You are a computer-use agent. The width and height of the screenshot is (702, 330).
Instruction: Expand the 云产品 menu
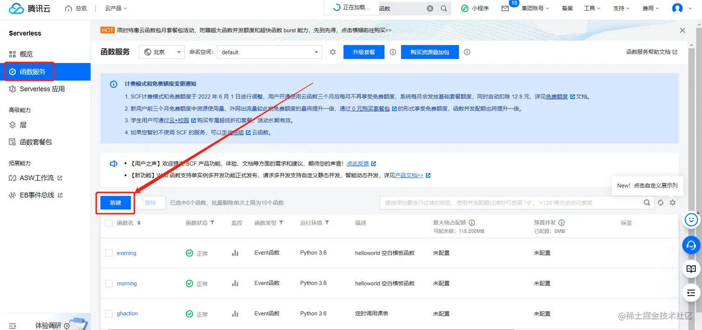click(x=116, y=8)
